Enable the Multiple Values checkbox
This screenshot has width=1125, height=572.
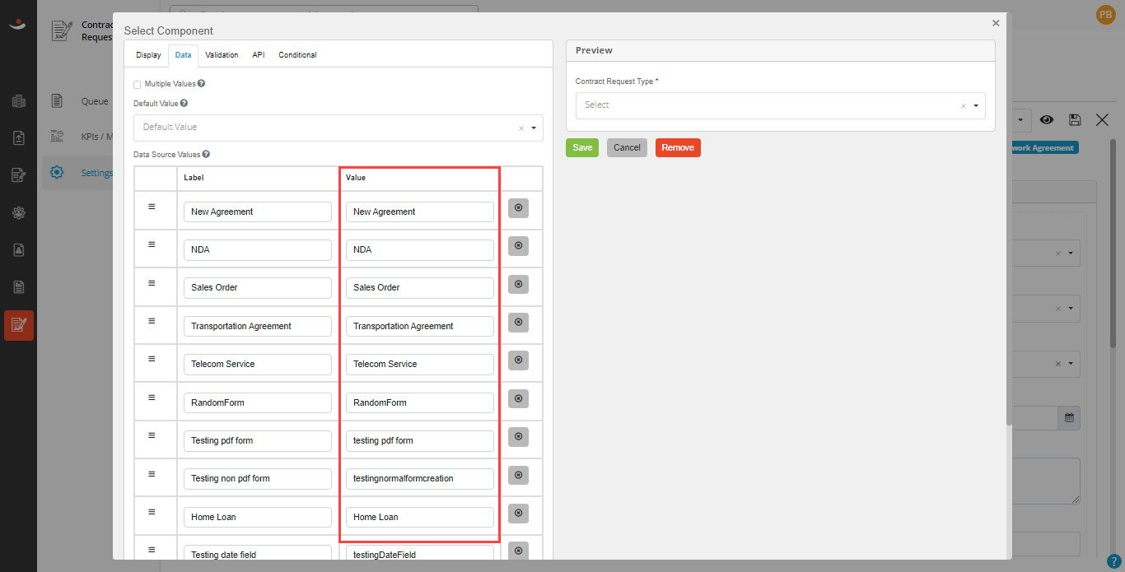(137, 85)
